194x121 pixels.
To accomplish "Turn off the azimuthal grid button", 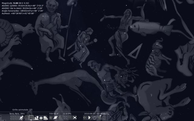I will [31, 118].
